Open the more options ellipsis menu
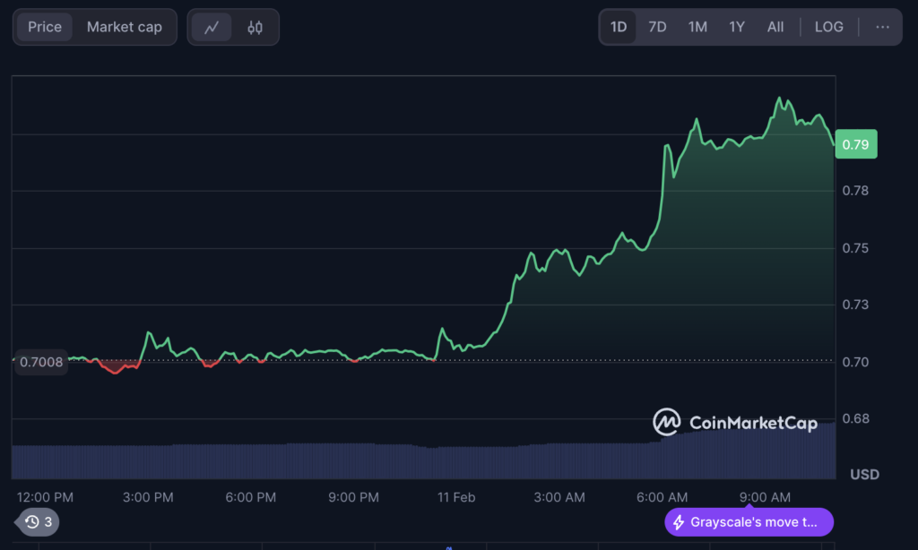The height and width of the screenshot is (550, 918). [x=882, y=27]
